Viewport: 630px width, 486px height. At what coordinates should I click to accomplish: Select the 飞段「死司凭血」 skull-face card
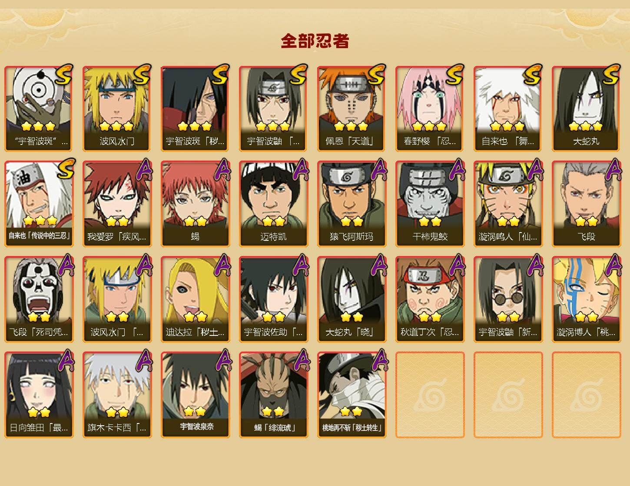coord(39,299)
